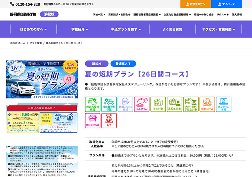This screenshot has height=177, width=252.
Task: Click the purple 浜松校 tag above the title
Action: 97,64
